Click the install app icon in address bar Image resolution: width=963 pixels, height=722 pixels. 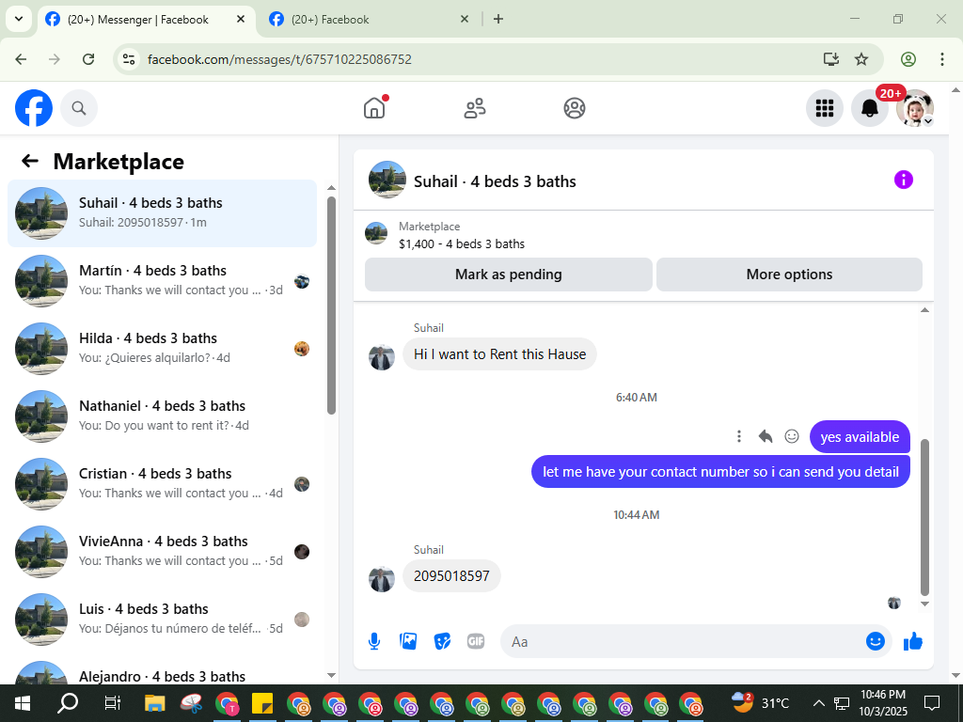pyautogui.click(x=831, y=59)
